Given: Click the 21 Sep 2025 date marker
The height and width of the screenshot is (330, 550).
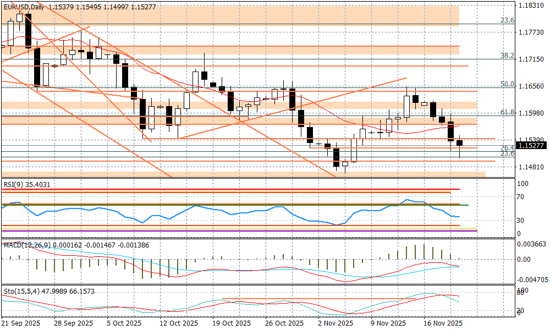Looking at the screenshot, I should 20,323.
